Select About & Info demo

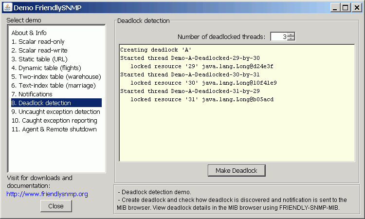[x=29, y=33]
